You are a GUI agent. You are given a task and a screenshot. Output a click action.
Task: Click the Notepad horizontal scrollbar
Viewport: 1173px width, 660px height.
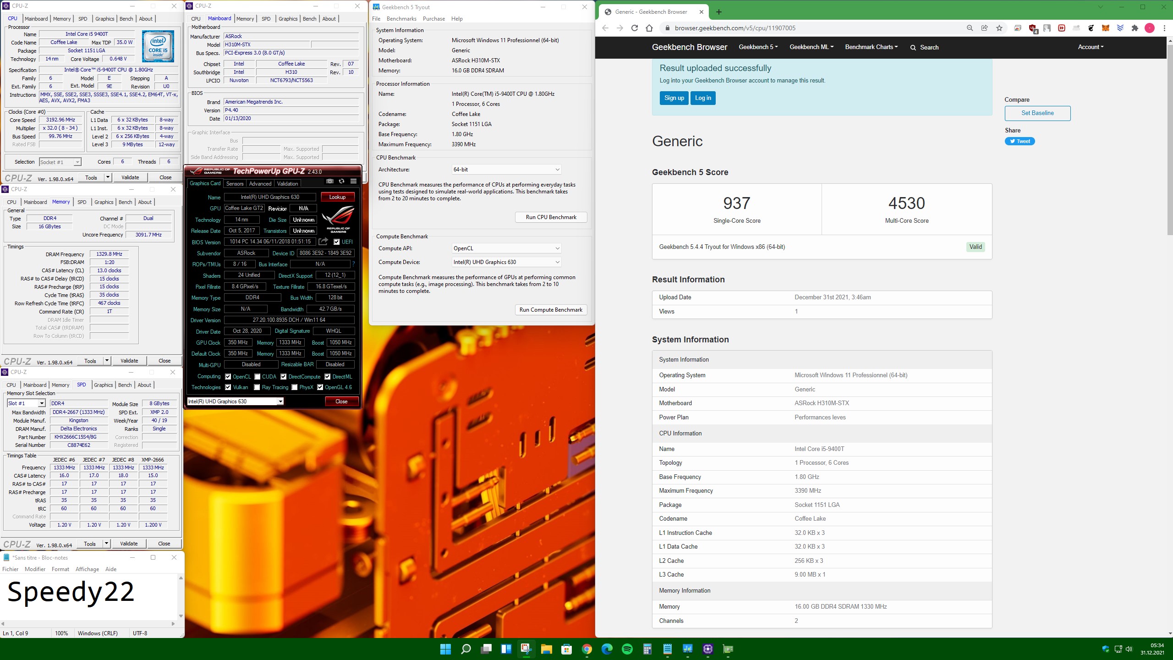tap(88, 623)
